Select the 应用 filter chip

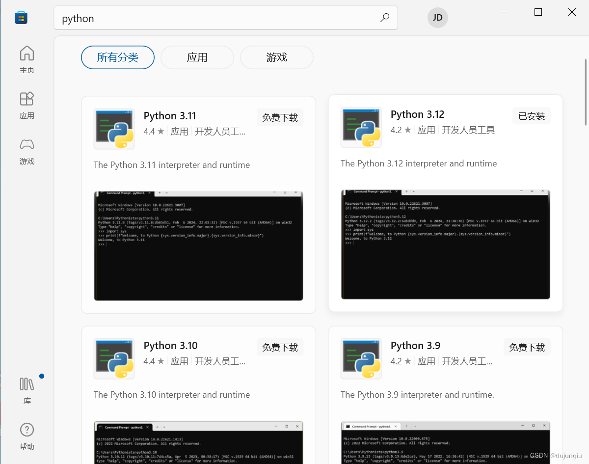pyautogui.click(x=197, y=57)
